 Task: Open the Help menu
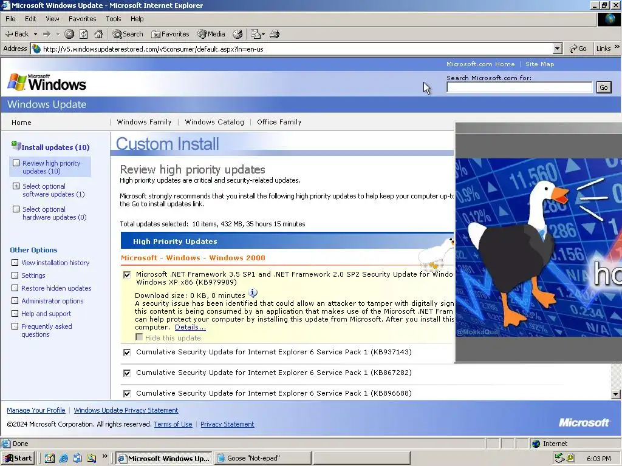point(137,19)
